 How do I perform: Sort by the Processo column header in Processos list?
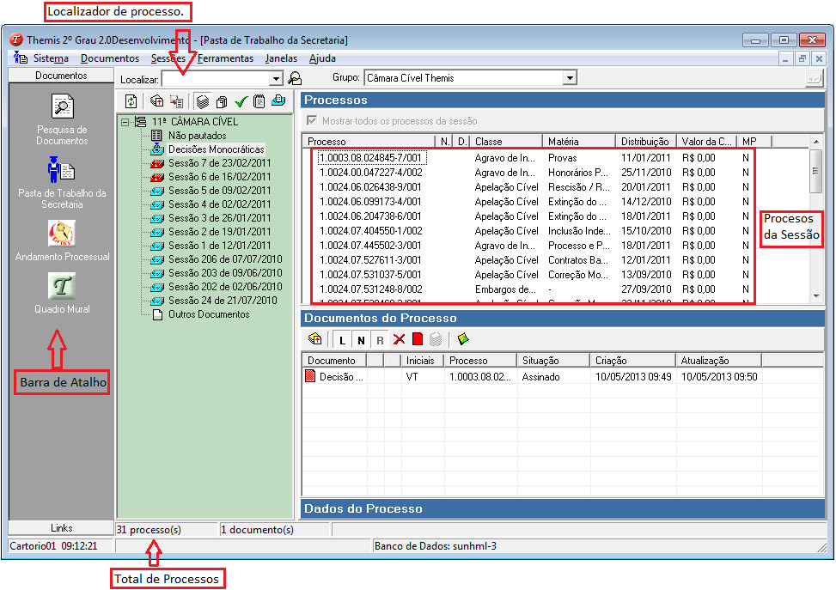[369, 141]
